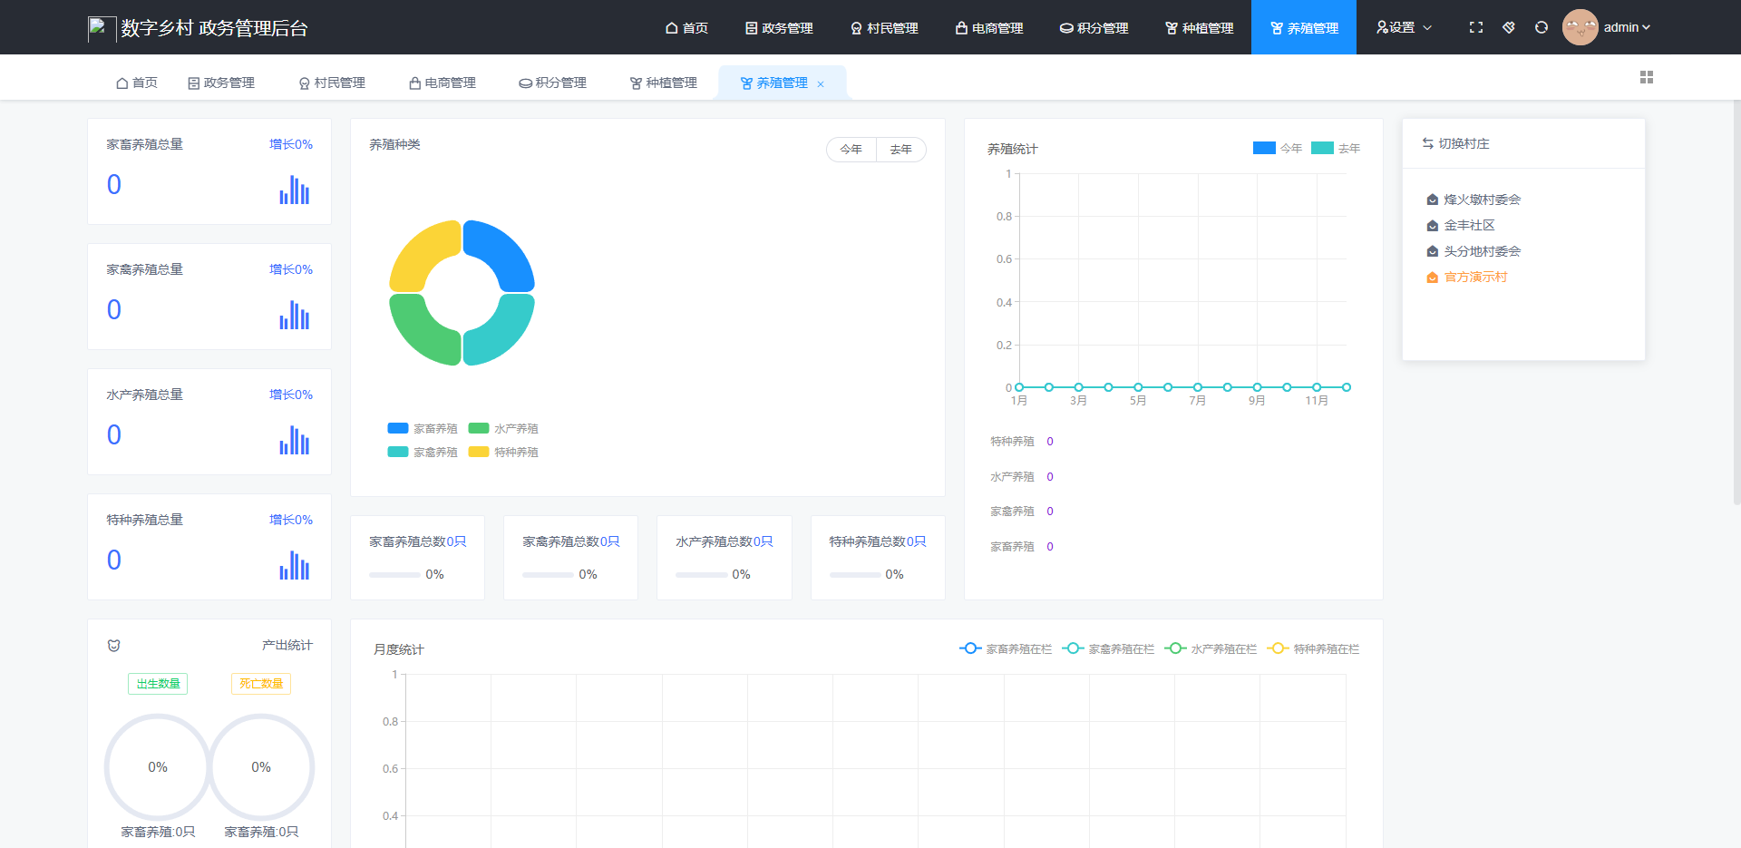Open fullscreen mode via the expand icon

pos(1476,27)
